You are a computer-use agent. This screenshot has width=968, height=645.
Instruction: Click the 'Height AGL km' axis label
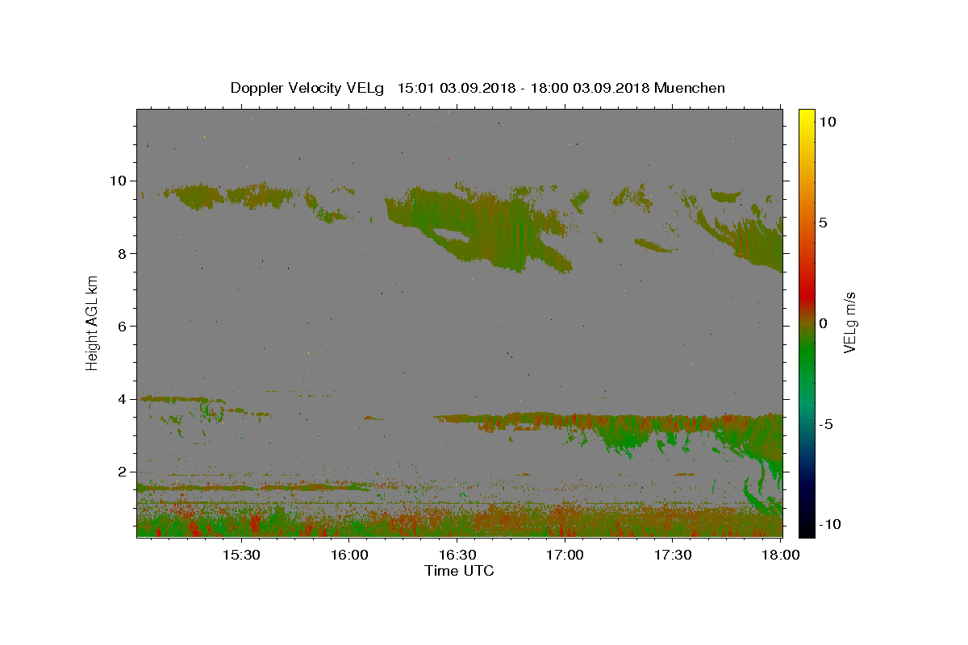93,322
